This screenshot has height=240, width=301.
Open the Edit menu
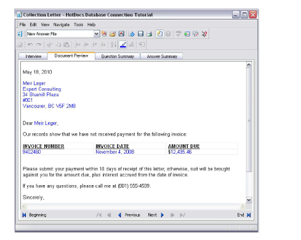tap(33, 25)
